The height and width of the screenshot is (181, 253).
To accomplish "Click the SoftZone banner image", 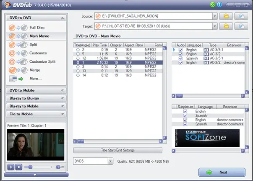I will (207, 138).
